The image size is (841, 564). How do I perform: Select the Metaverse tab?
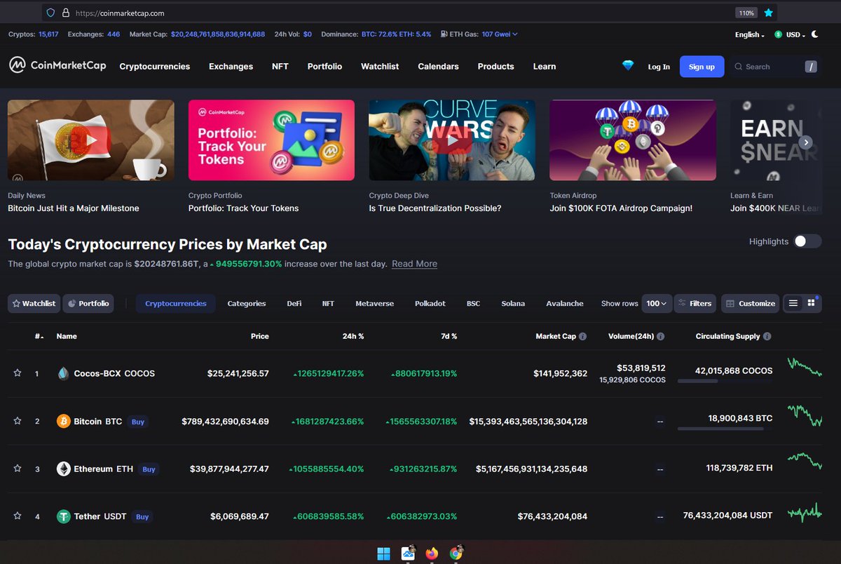[374, 303]
